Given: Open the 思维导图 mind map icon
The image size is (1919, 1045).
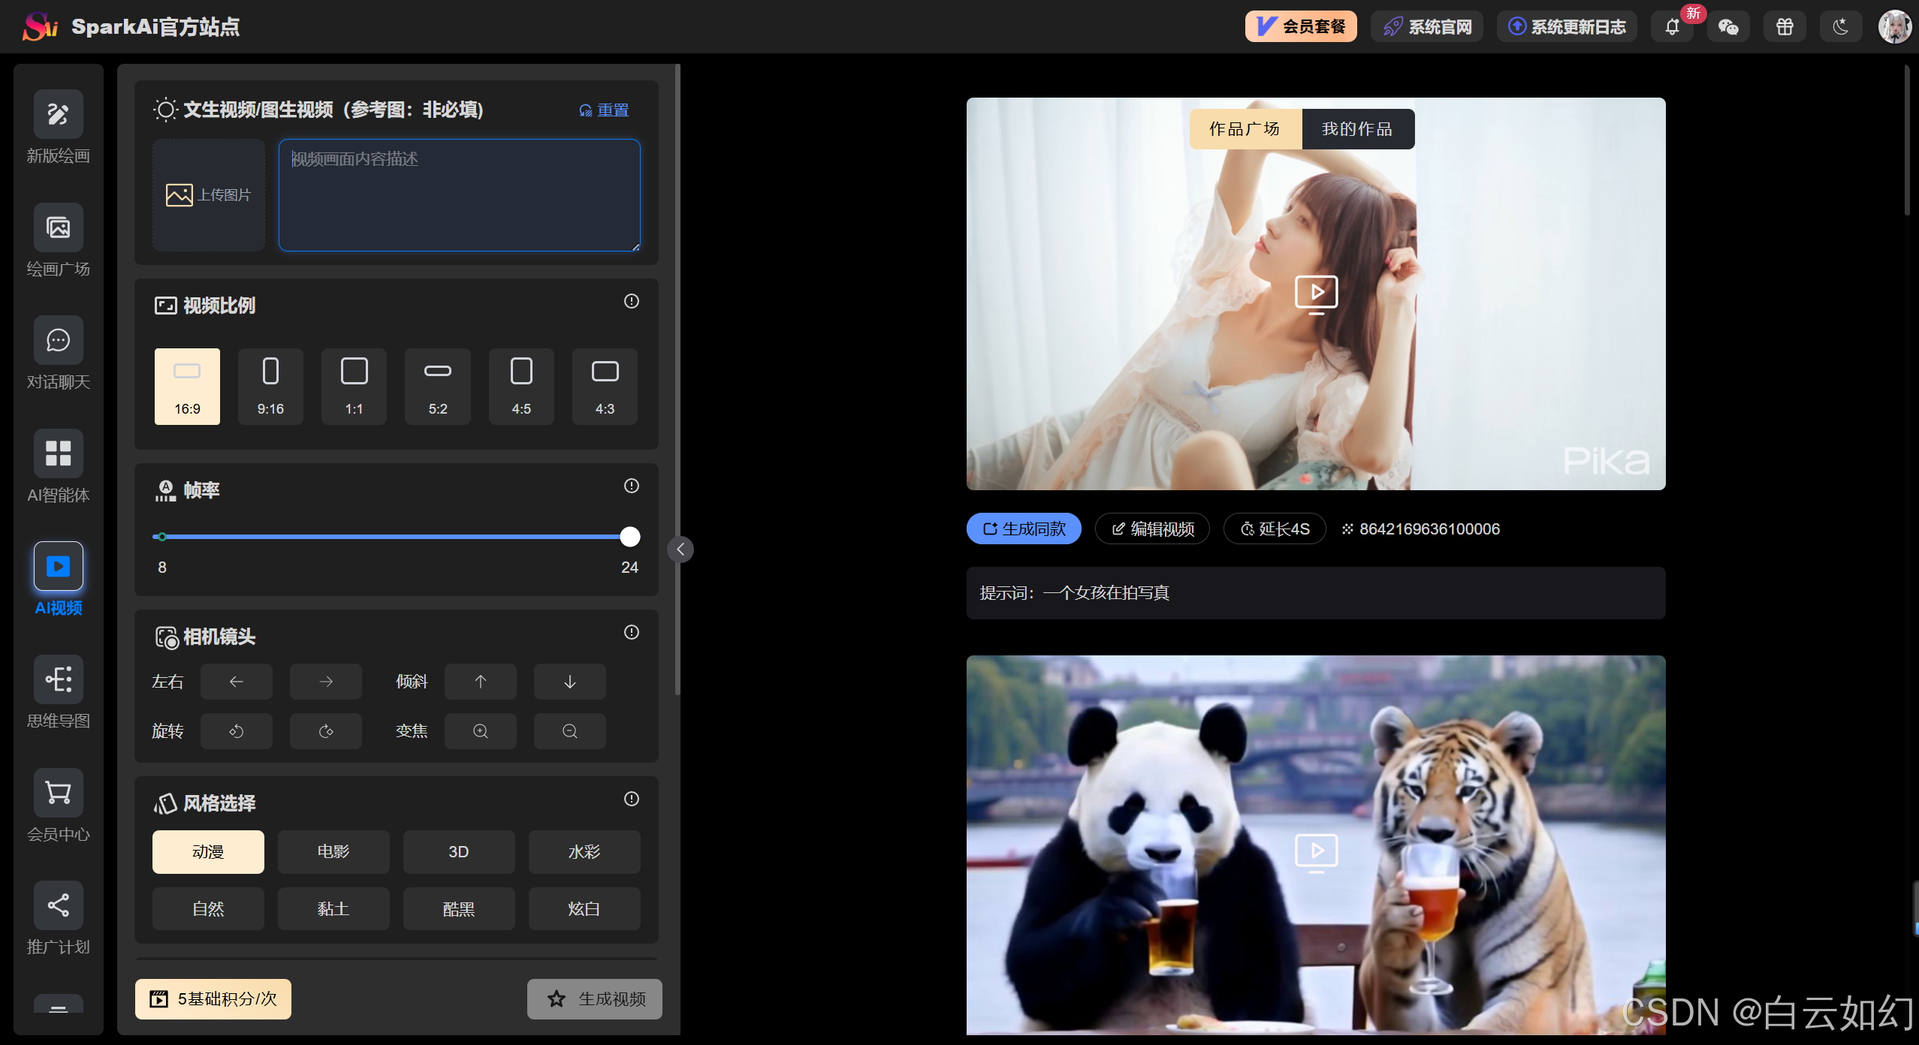Looking at the screenshot, I should (x=58, y=679).
